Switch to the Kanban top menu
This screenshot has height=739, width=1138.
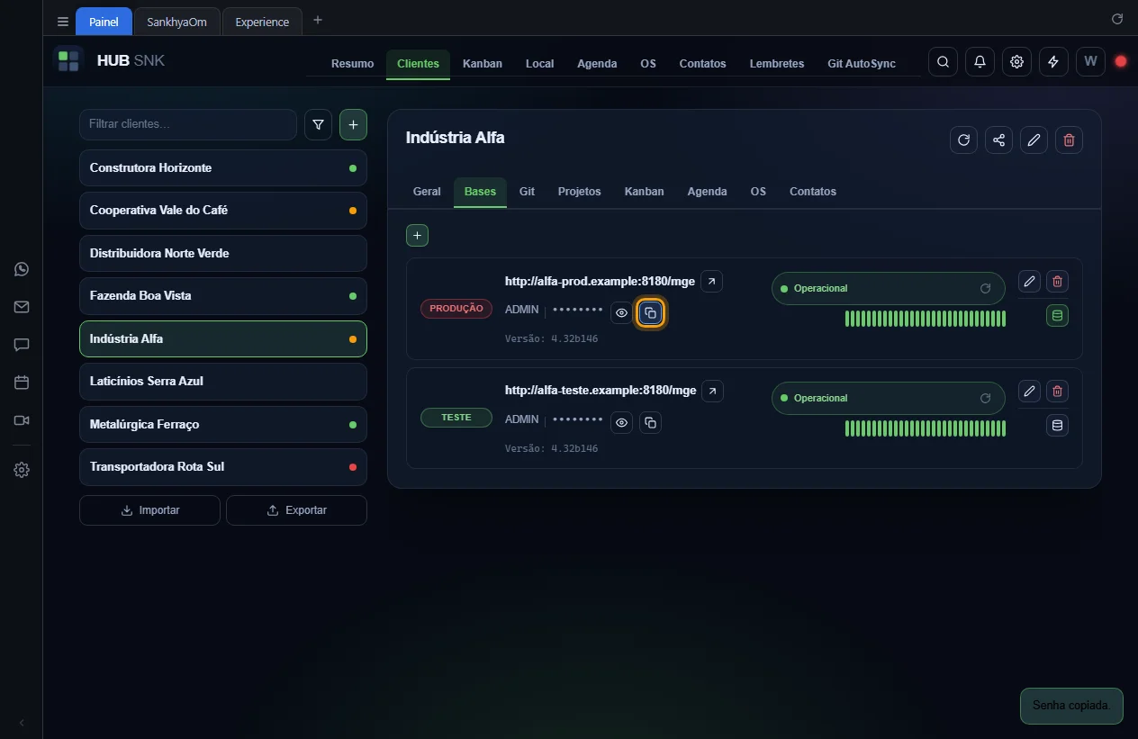pyautogui.click(x=483, y=64)
